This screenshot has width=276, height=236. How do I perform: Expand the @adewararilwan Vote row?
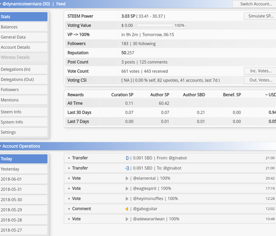pos(69,219)
